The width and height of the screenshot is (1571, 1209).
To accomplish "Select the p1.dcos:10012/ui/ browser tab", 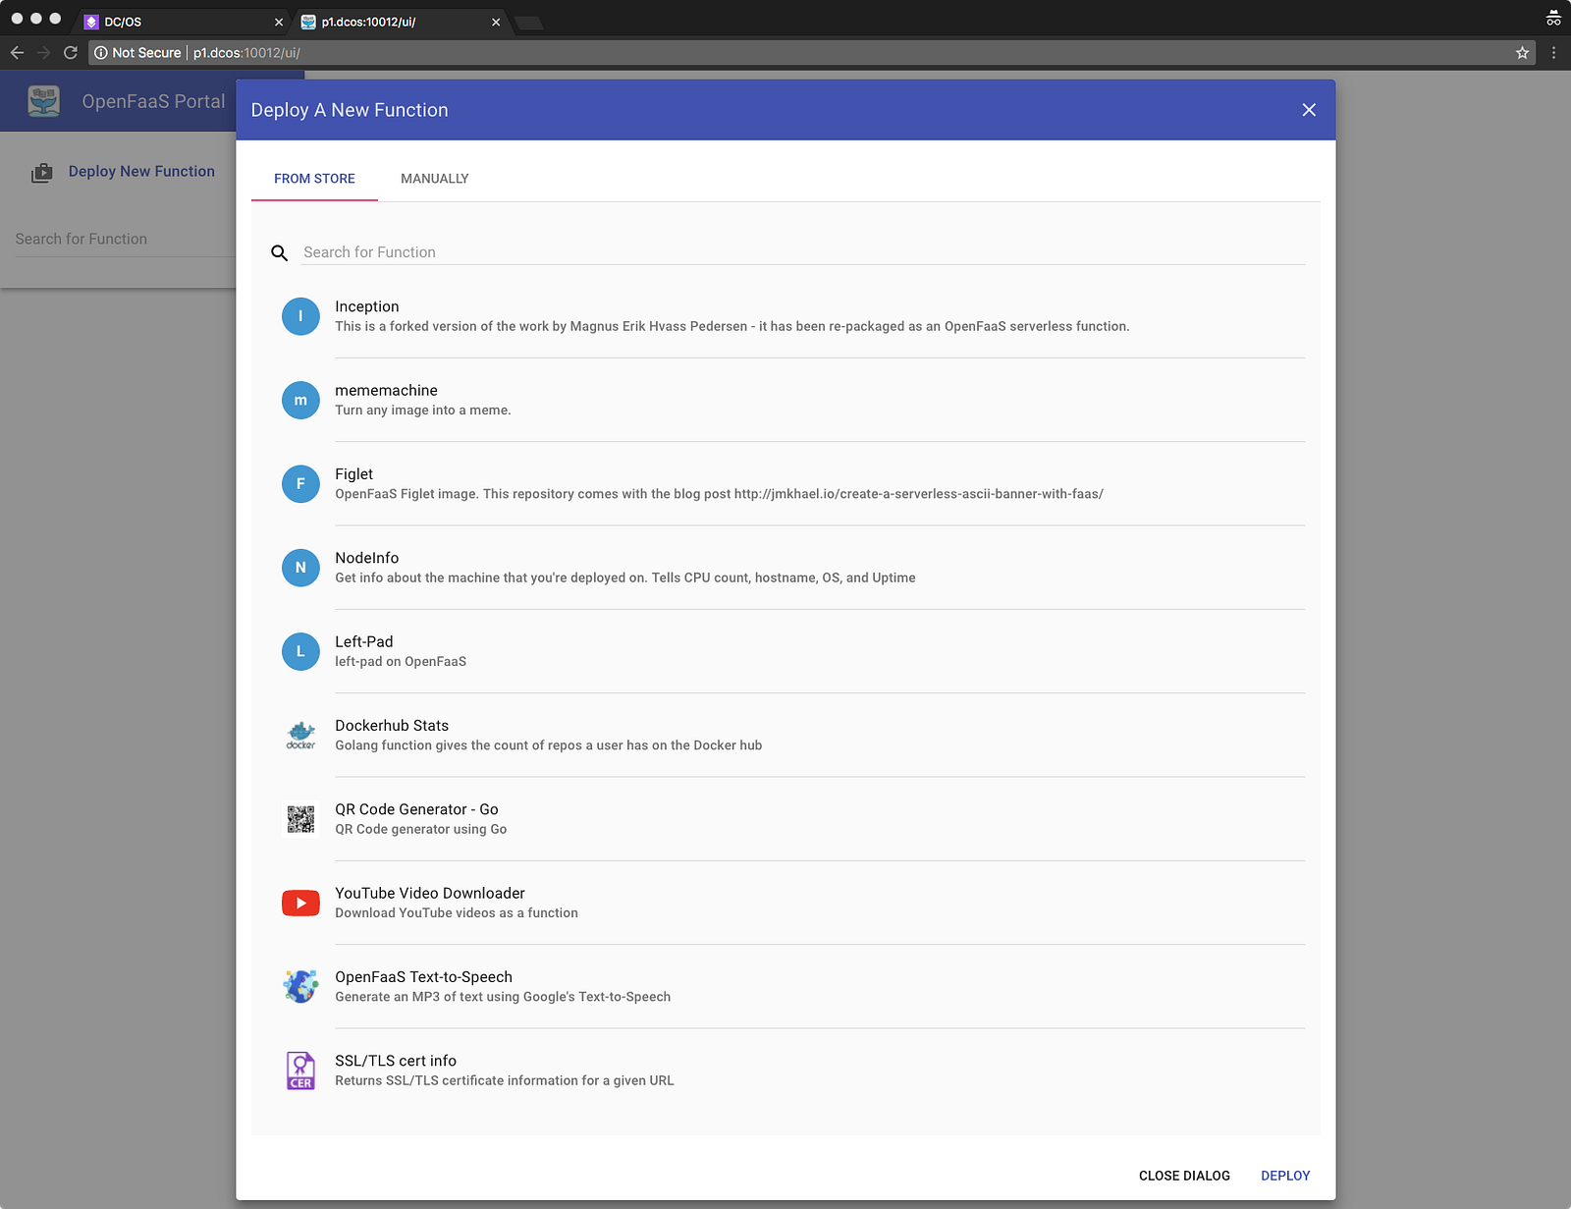I will pos(401,22).
